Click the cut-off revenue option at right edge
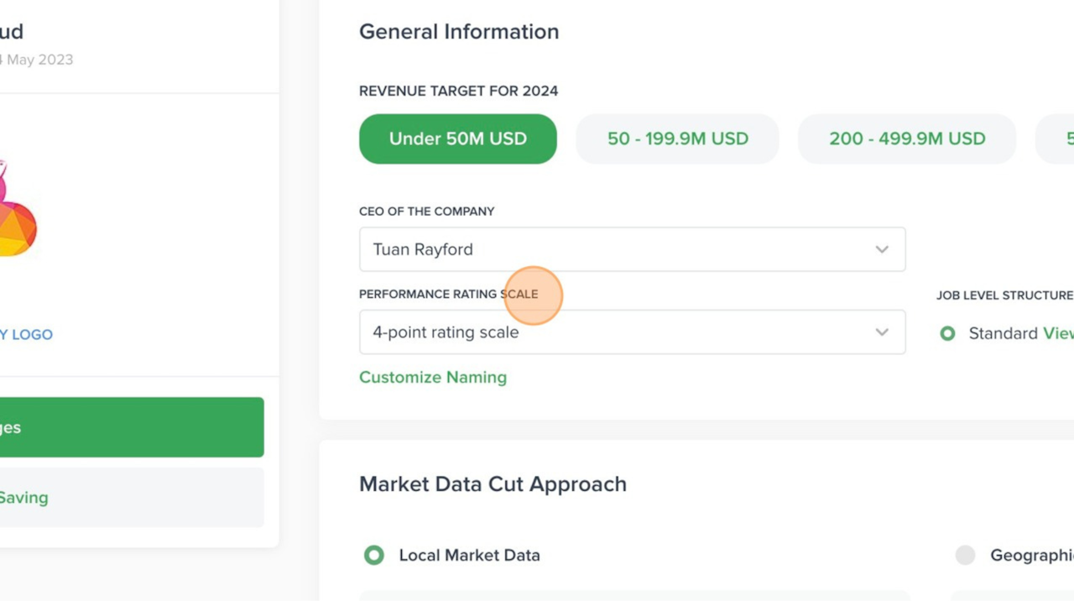 (x=1059, y=138)
